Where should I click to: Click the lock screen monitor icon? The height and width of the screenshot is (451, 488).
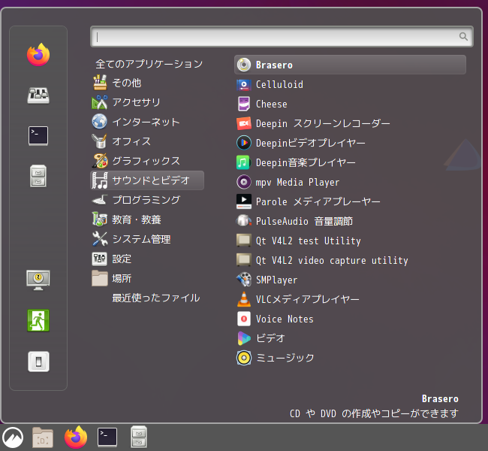coord(38,280)
